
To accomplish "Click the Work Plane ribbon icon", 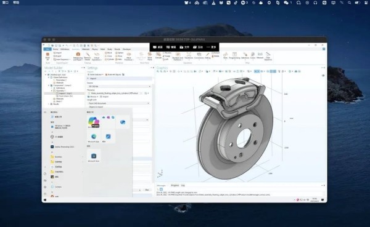I will tap(150, 56).
